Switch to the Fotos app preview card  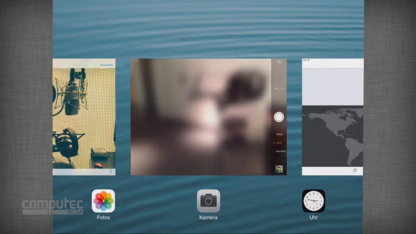point(84,117)
